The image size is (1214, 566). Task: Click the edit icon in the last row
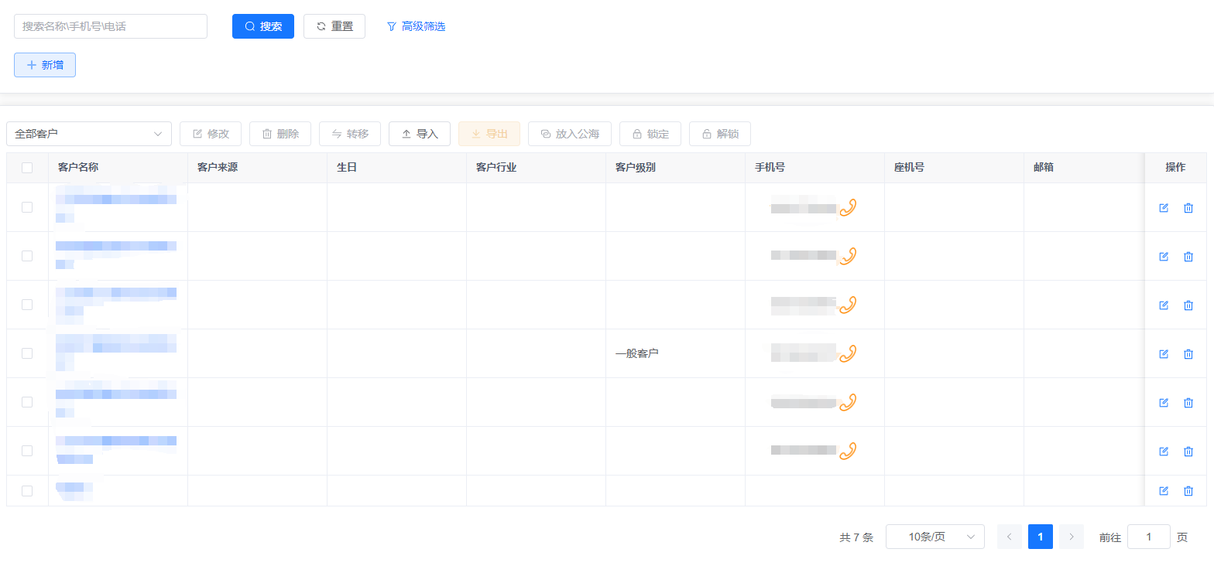(x=1163, y=491)
